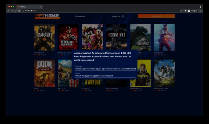Click the Chrome window's yellow minimize button
Screen dimensions: 209x124
pyautogui.click(x=11, y=6)
